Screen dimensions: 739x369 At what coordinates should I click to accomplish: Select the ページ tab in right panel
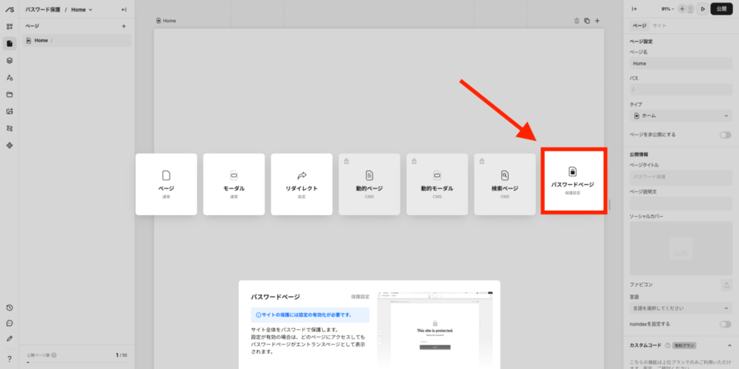click(639, 25)
